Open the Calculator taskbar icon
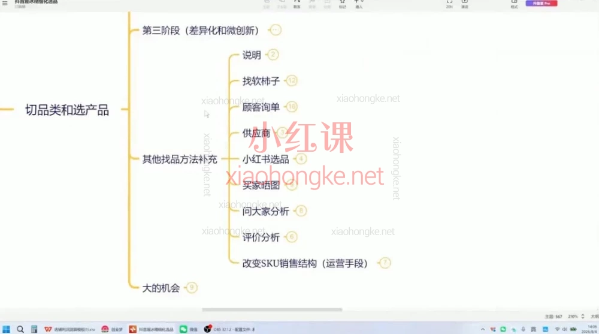Screen dimensions: 599x334 tap(34, 329)
